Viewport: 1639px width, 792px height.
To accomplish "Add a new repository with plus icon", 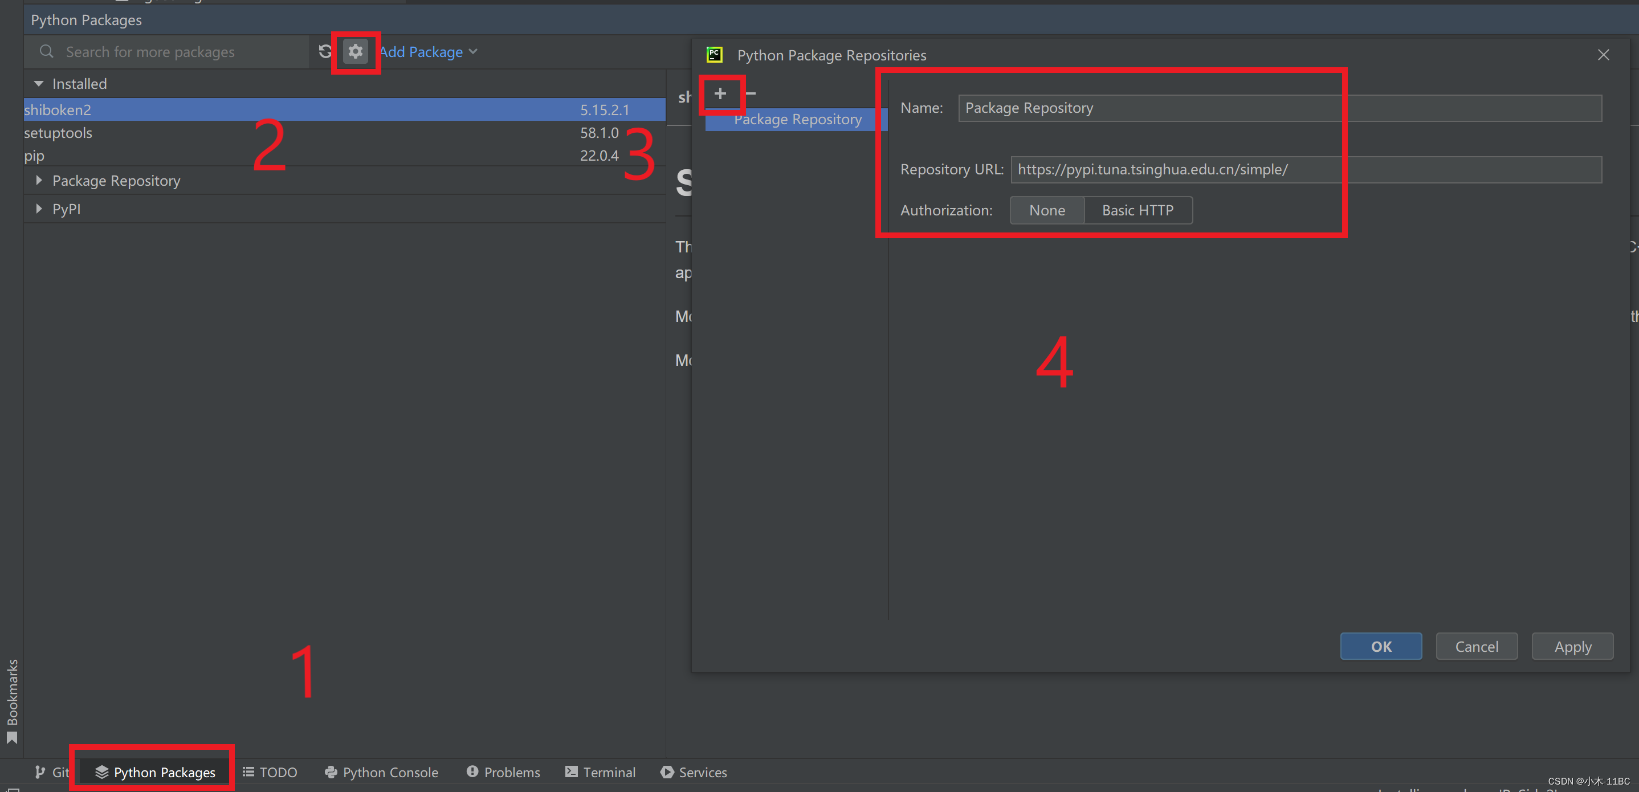I will [x=720, y=93].
